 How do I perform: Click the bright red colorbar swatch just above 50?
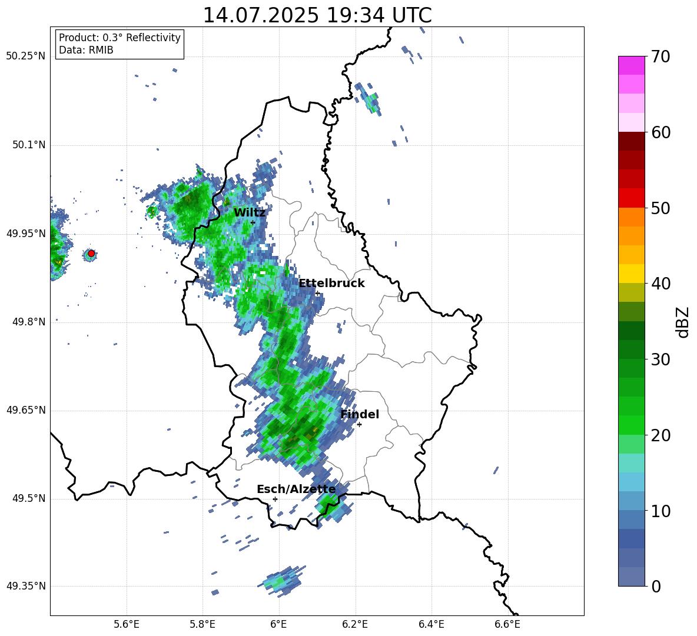631,198
